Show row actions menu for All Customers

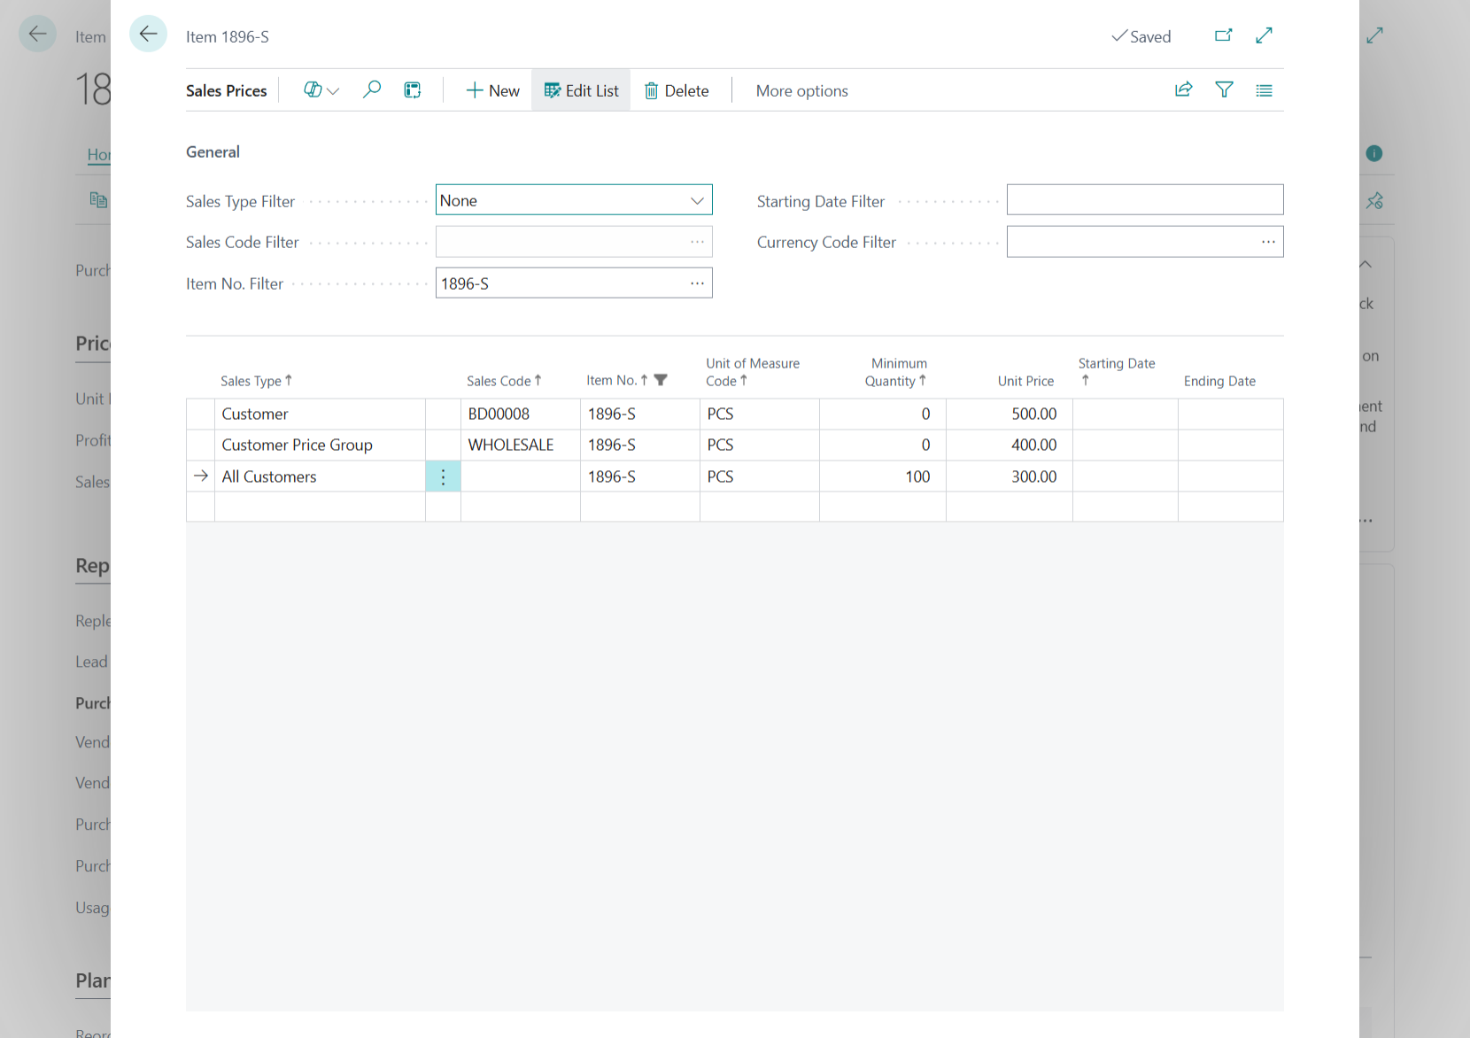point(443,476)
